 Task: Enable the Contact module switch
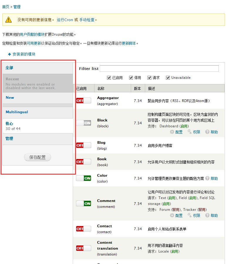pyautogui.click(x=84, y=229)
